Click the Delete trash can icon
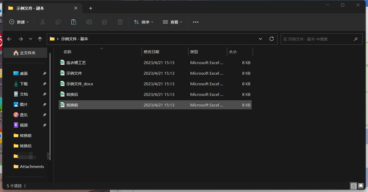This screenshot has height=192, width=368. pyautogui.click(x=120, y=22)
